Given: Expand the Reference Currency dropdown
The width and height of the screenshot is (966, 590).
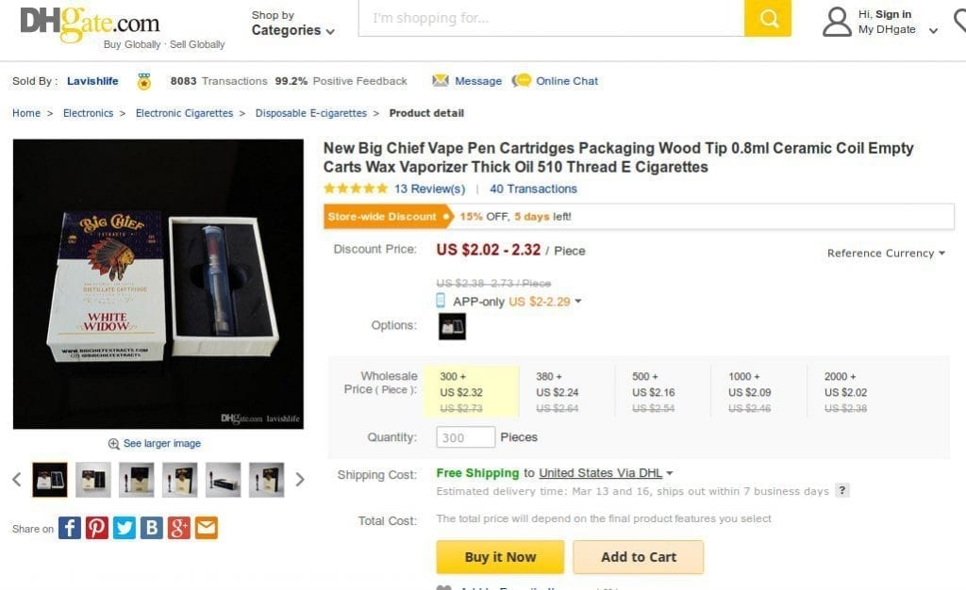Looking at the screenshot, I should (886, 254).
